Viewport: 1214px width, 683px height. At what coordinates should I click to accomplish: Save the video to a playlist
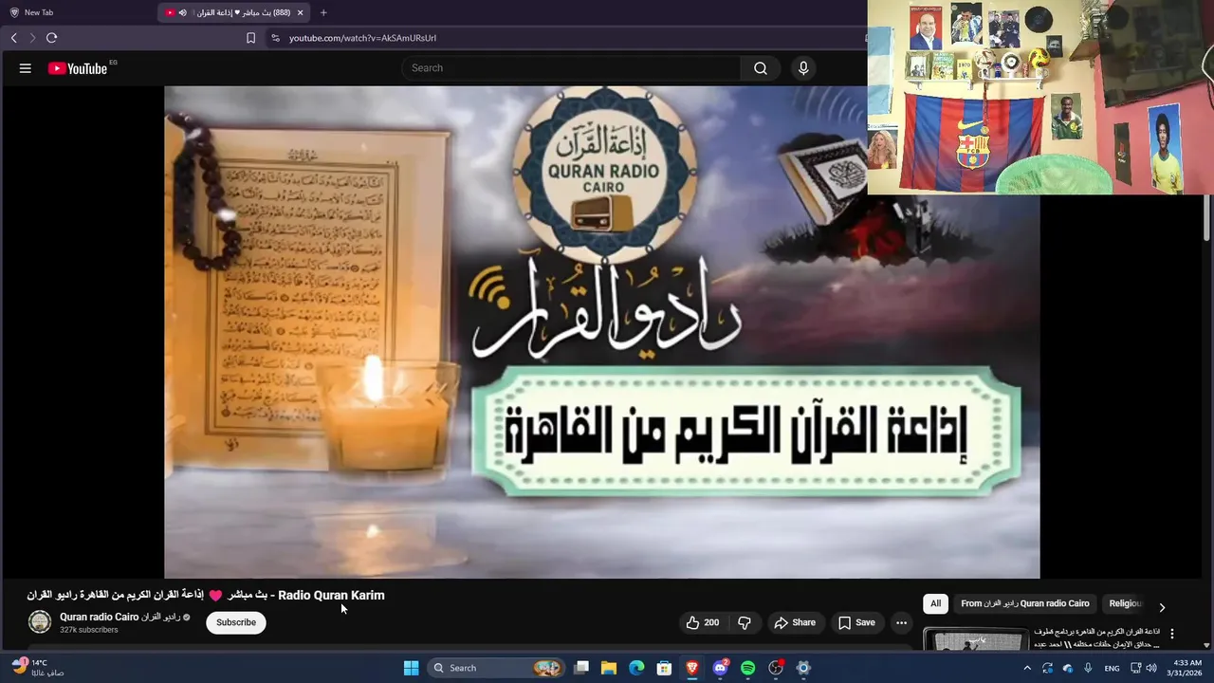856,622
